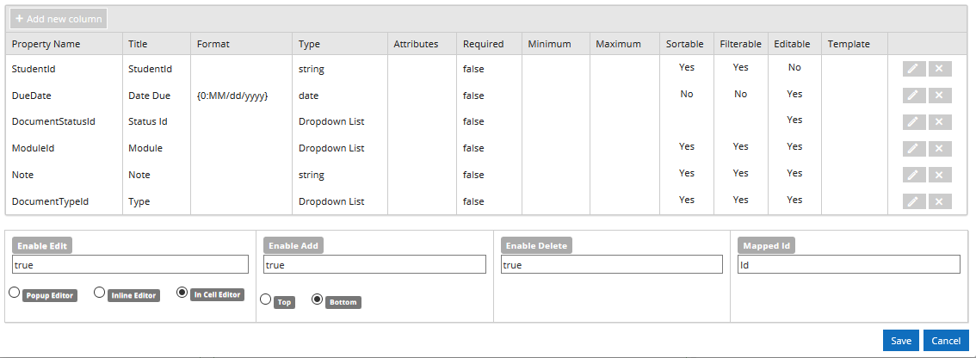Focus the Enable Delete text field
This screenshot has width=976, height=358.
tap(612, 264)
